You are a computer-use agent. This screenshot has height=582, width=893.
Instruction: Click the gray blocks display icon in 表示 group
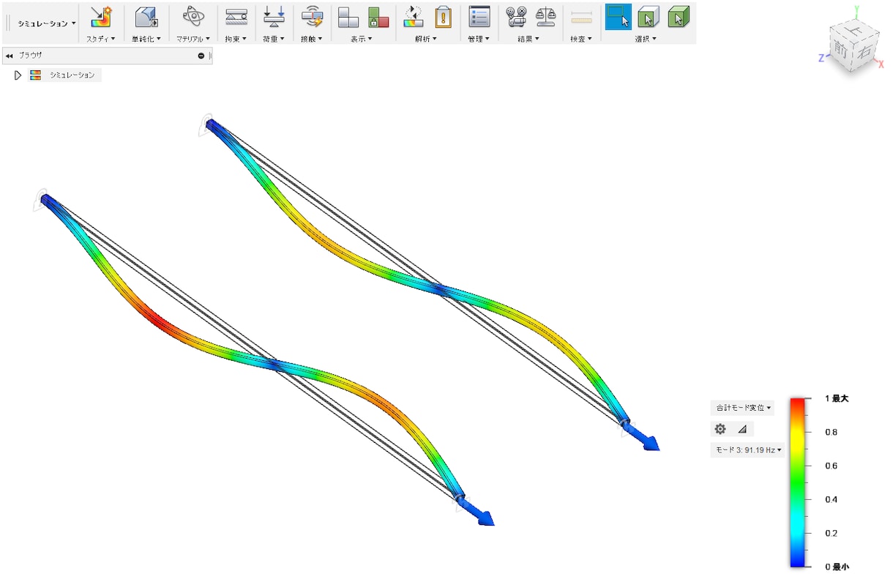(x=348, y=17)
